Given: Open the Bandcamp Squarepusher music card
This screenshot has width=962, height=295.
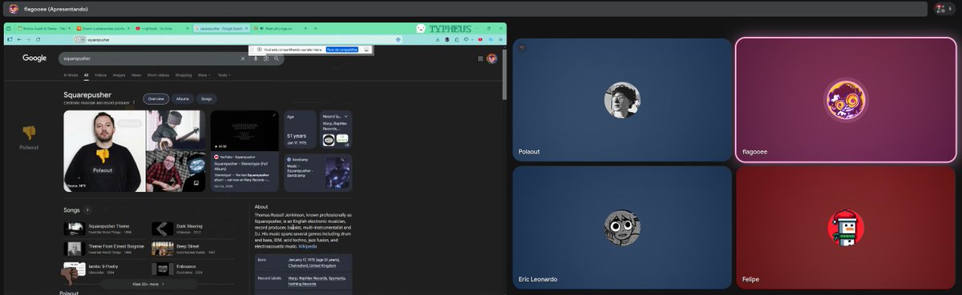Looking at the screenshot, I should (318, 172).
